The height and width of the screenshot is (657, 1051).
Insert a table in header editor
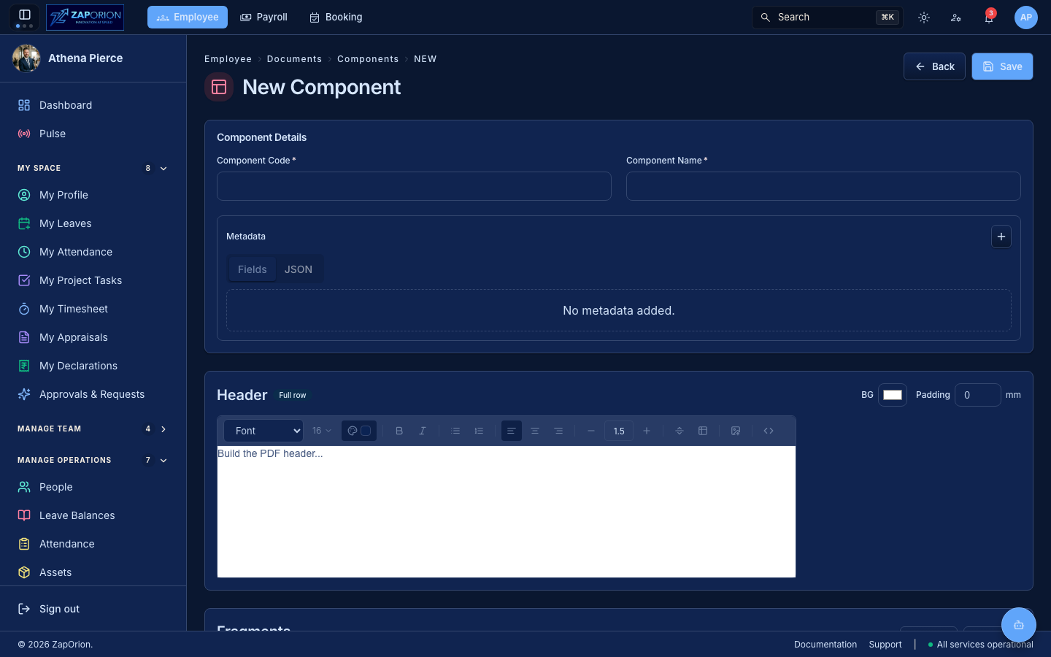click(x=703, y=431)
